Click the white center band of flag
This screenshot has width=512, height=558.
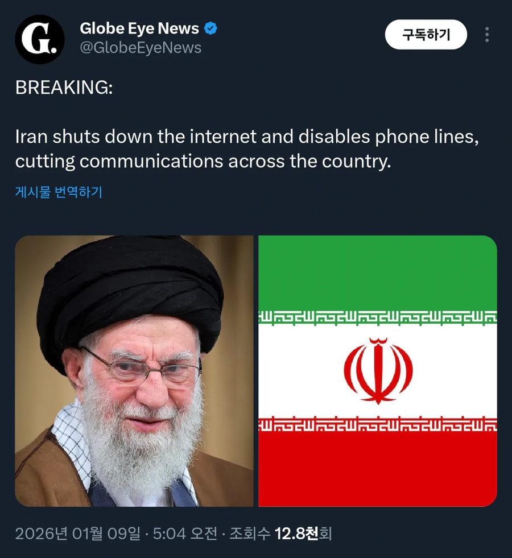[378, 371]
